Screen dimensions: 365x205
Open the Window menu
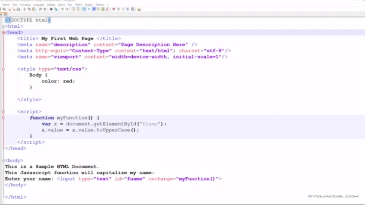(x=100, y=5)
